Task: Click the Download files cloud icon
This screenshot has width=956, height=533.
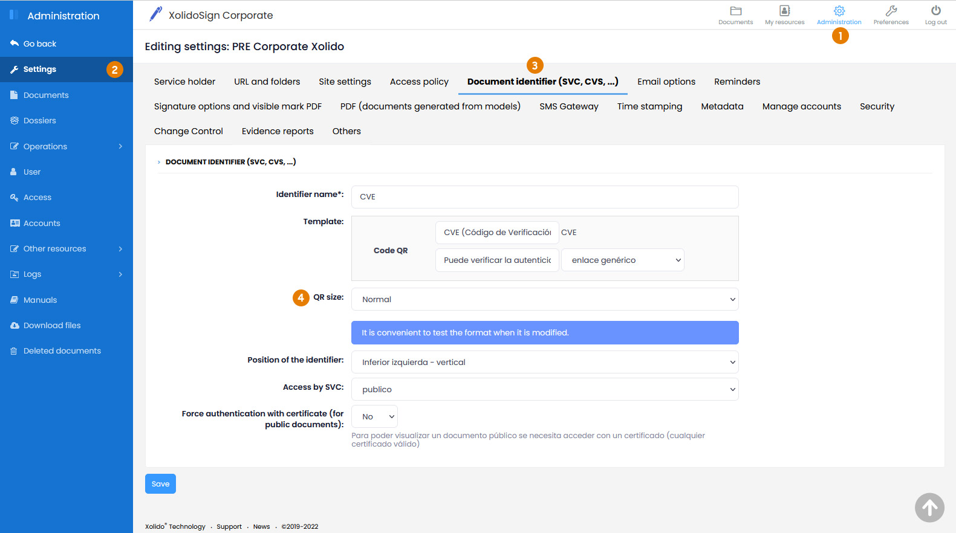Action: pyautogui.click(x=15, y=326)
